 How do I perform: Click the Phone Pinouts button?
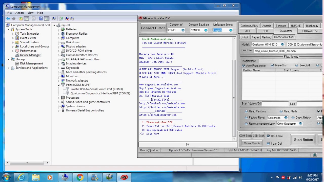252,144
